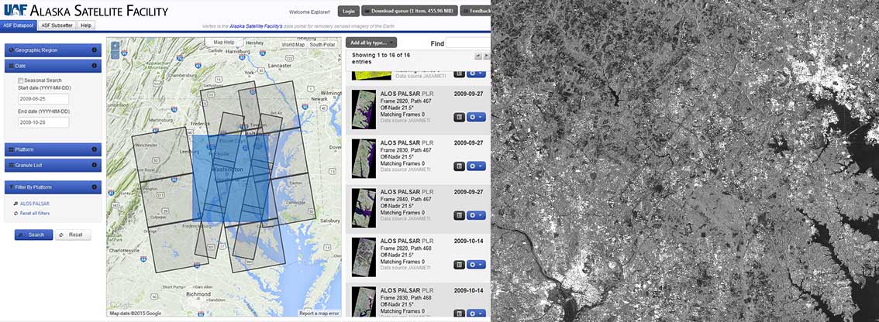
Task: Click the End date input field
Action: (x=43, y=122)
